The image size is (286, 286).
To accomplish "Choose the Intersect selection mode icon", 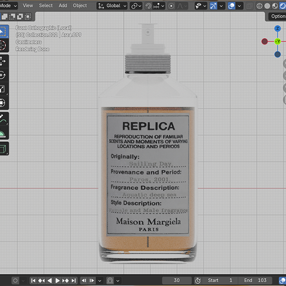I will 28,17.
